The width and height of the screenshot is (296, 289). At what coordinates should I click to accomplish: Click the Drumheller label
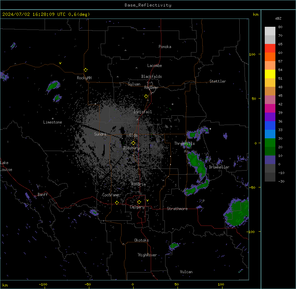click(x=219, y=167)
